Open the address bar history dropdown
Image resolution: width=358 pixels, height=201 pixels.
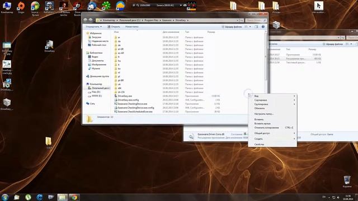(237, 20)
